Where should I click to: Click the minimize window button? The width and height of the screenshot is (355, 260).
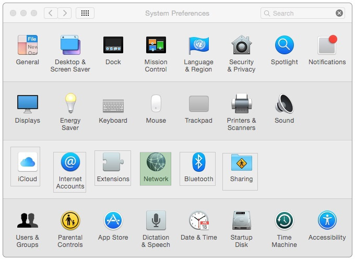coord(23,13)
